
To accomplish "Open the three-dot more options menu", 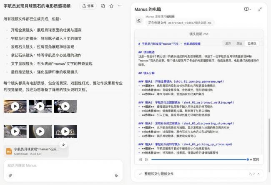I will pos(120,6).
